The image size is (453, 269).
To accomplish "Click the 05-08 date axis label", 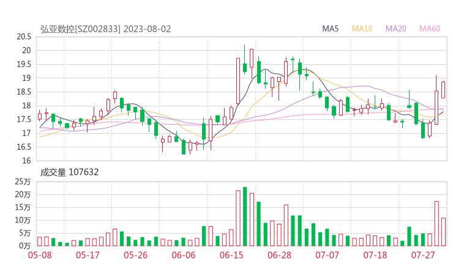I will pos(40,255).
